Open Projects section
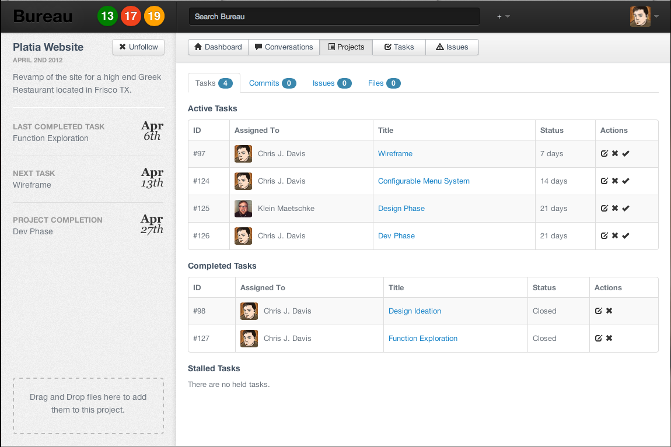 point(346,47)
